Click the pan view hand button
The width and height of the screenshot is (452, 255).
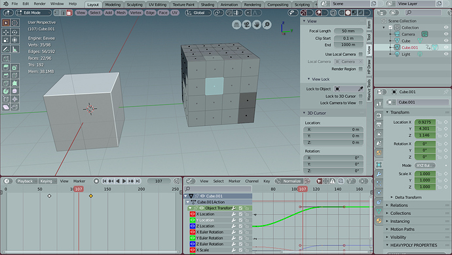257,25
